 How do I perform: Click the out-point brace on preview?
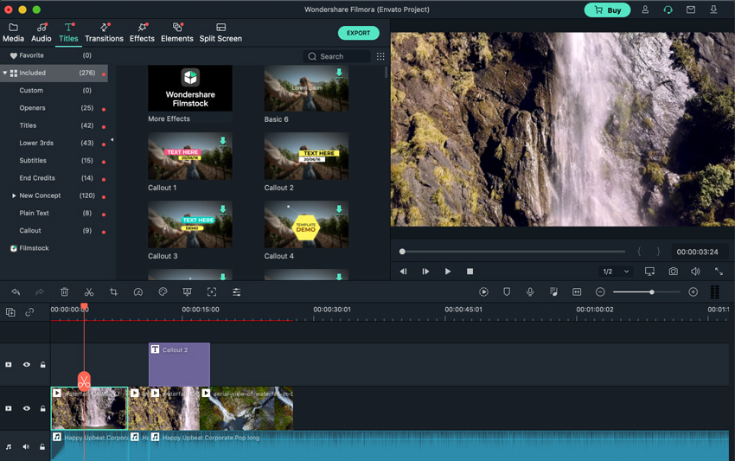(658, 252)
